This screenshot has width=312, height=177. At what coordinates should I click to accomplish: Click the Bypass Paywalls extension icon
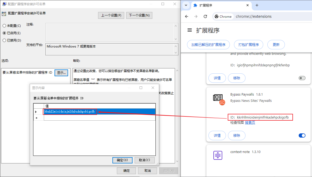coord(219,99)
